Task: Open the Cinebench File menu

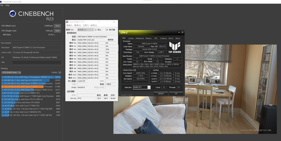Action: click(2, 5)
